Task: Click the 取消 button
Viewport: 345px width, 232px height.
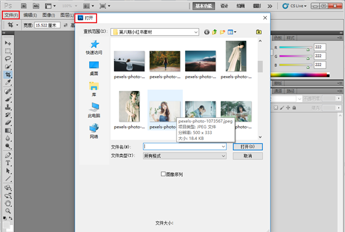Action: tap(248, 156)
